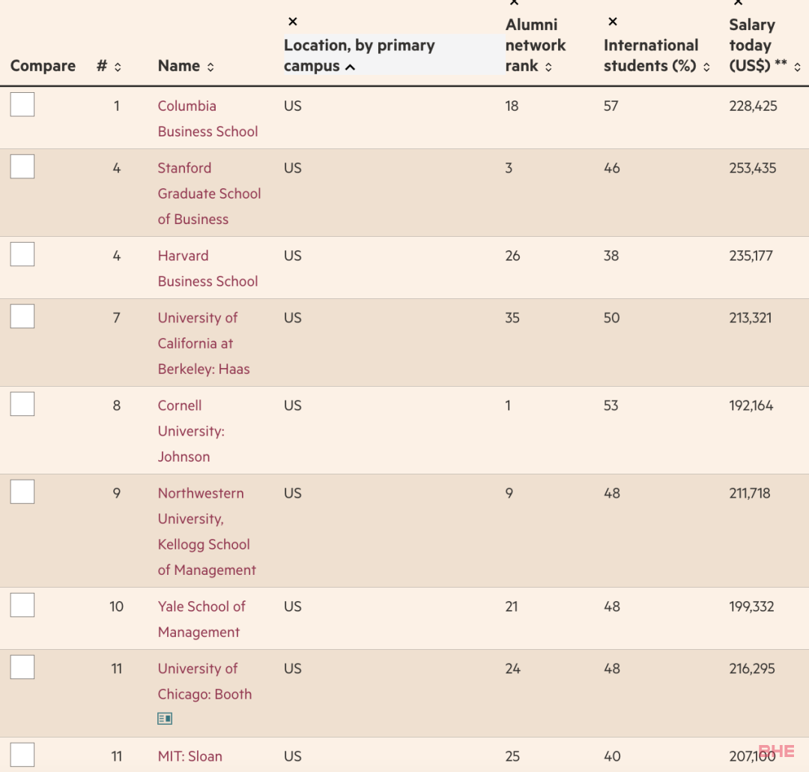The image size is (809, 772).
Task: Sort by International students (%) arrows
Action: (706, 67)
